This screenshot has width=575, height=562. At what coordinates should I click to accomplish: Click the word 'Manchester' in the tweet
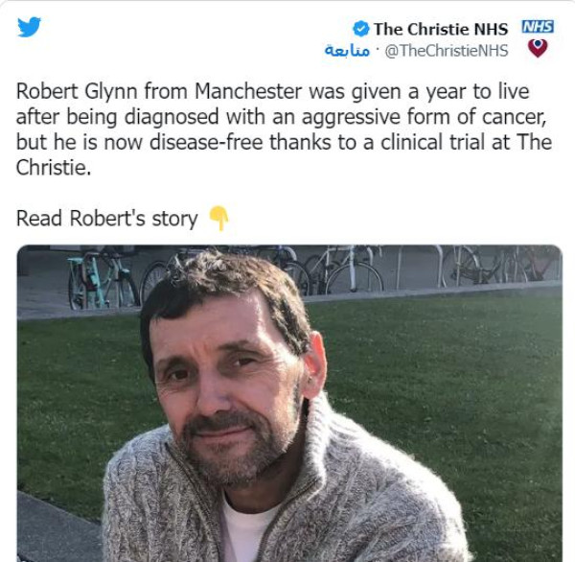[248, 92]
